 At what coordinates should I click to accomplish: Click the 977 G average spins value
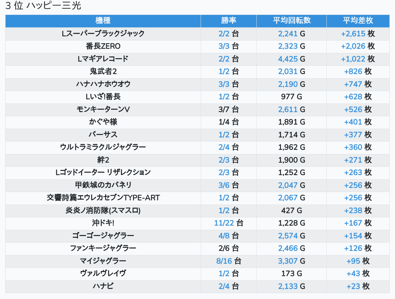point(291,97)
